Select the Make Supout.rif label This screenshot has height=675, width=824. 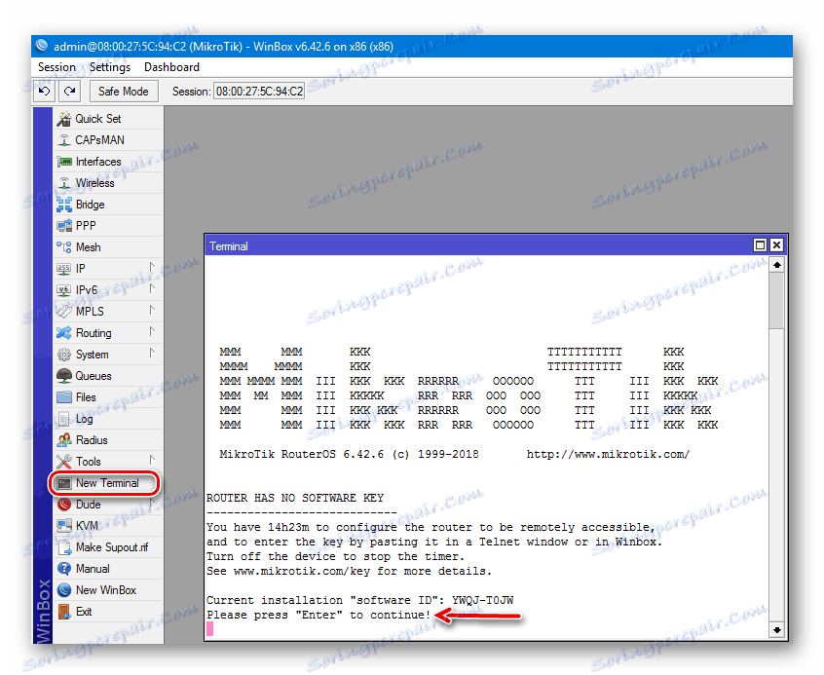coord(112,547)
